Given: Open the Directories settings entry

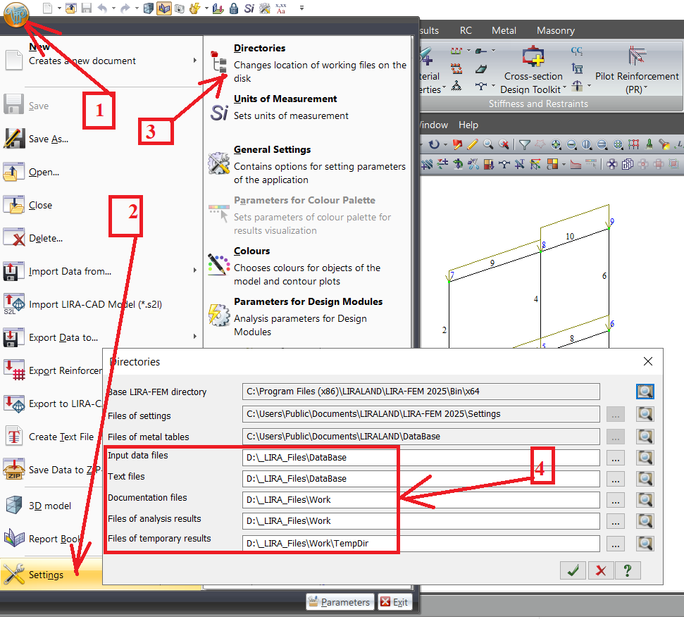Looking at the screenshot, I should (259, 49).
